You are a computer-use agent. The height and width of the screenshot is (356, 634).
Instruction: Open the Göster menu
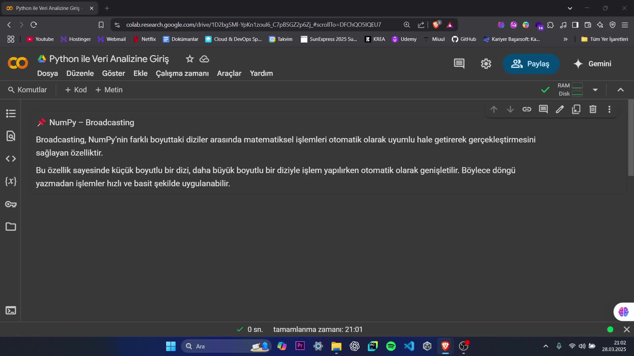coord(113,73)
